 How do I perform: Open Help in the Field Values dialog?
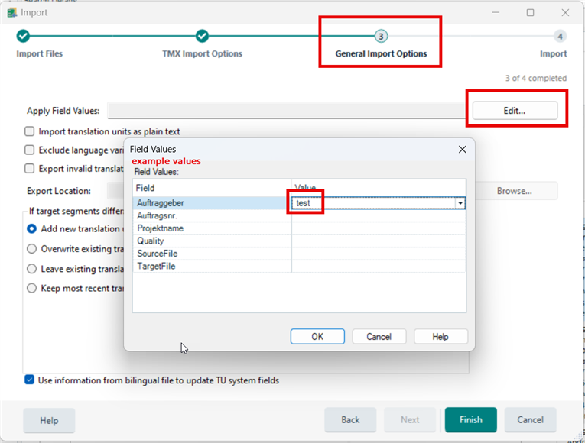pyautogui.click(x=440, y=336)
